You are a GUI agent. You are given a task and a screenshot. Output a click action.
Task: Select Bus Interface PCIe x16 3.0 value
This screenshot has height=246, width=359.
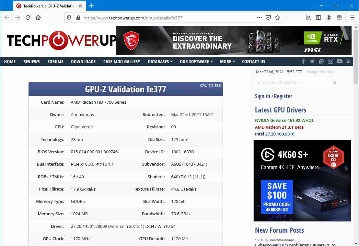click(x=92, y=164)
